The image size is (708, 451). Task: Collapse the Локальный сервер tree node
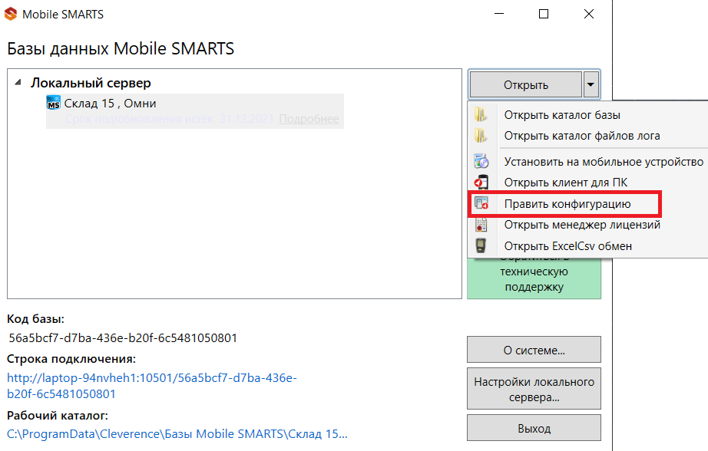[x=18, y=83]
